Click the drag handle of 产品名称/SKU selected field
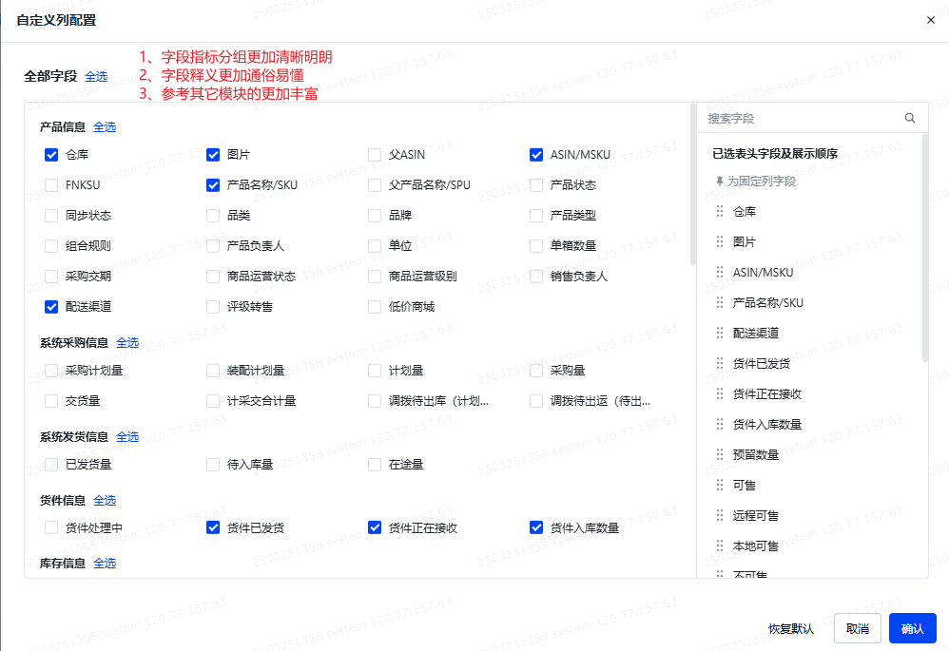949x651 pixels. (720, 302)
